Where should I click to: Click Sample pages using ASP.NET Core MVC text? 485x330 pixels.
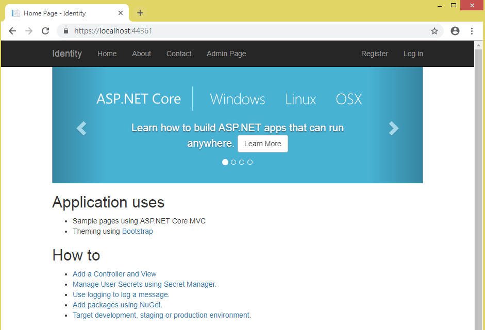point(139,221)
